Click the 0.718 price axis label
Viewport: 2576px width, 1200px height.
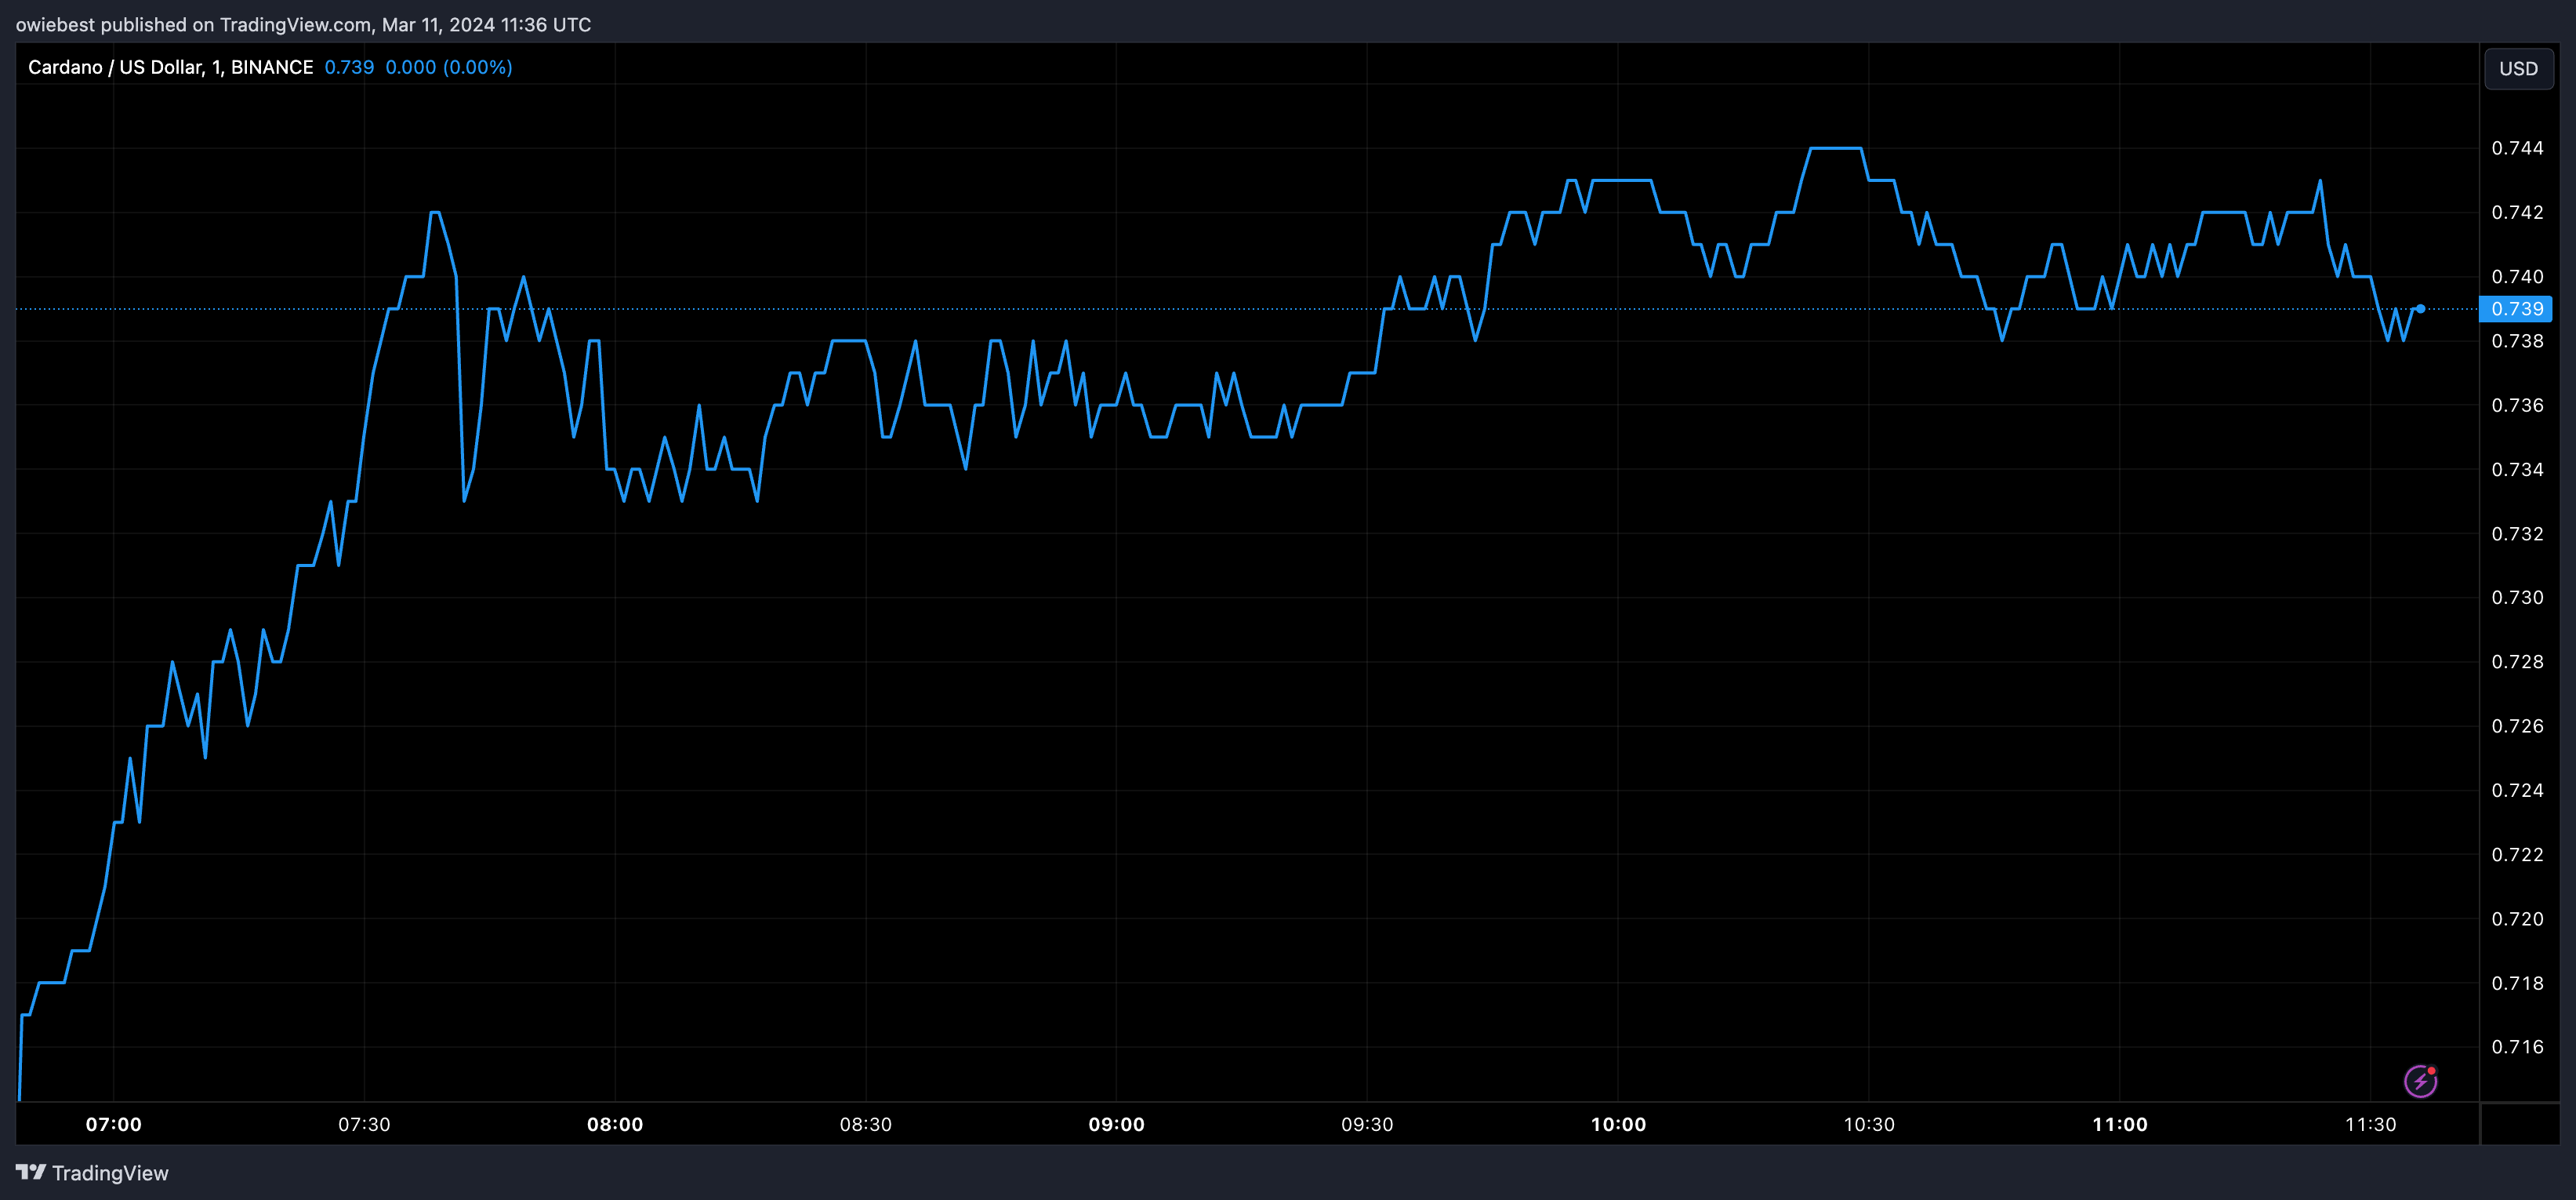pos(2517,983)
